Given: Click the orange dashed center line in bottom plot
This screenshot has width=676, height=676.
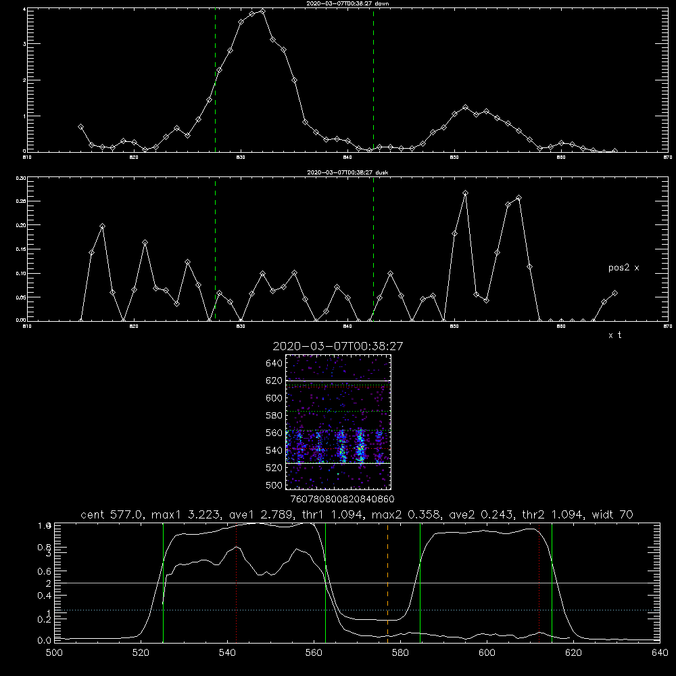Looking at the screenshot, I should click(387, 582).
